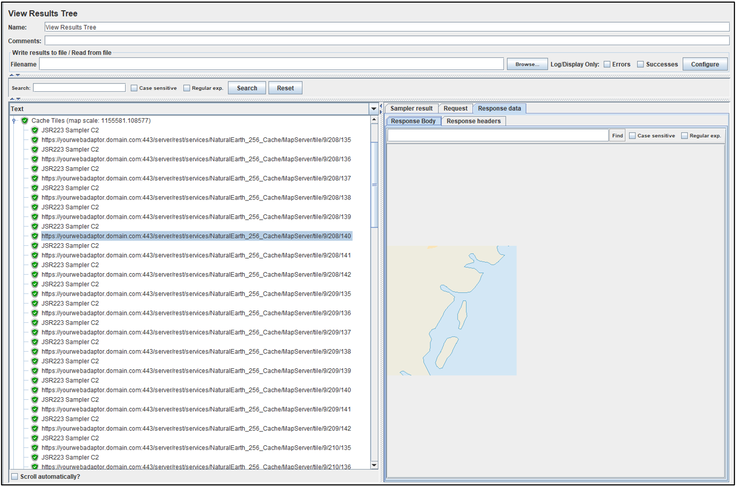The image size is (736, 487).
Task: Select the tile/9/209/138 request row
Action: (x=196, y=352)
